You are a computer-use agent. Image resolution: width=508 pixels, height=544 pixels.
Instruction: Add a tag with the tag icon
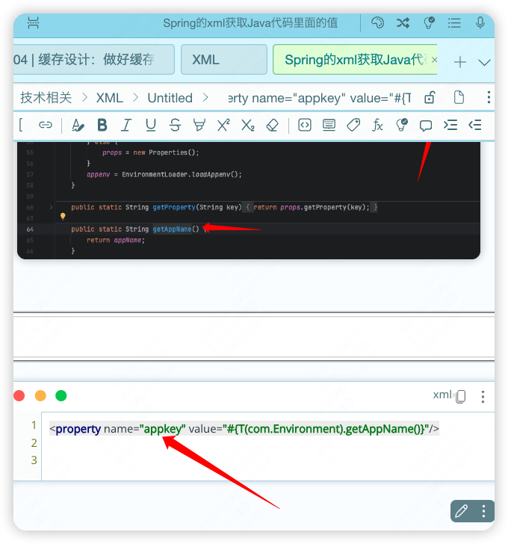click(353, 125)
